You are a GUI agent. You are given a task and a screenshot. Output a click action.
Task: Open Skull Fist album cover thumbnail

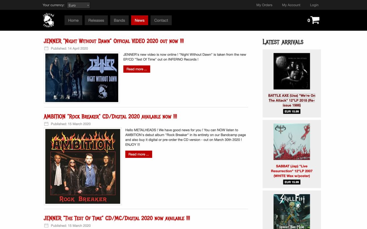click(292, 211)
